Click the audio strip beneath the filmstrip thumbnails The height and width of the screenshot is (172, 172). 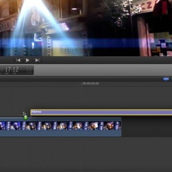coord(60,133)
